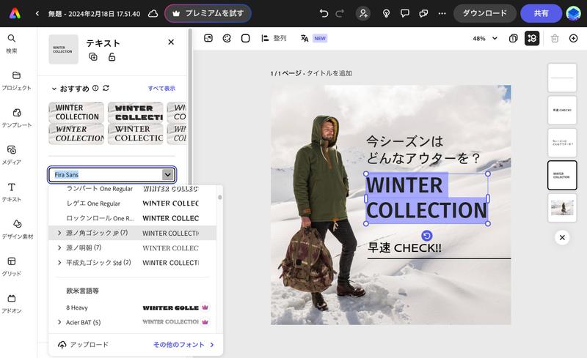Expand the 源ノ角ゴシック JP font family

[59, 233]
